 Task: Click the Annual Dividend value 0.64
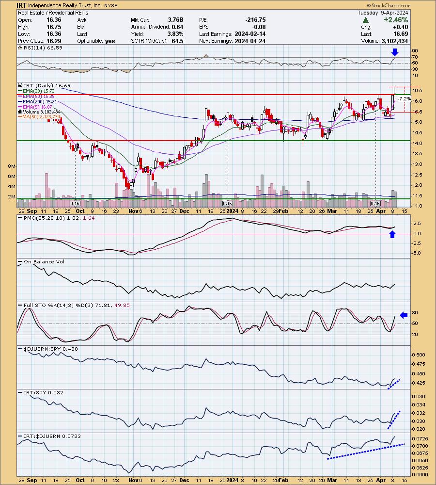pos(178,27)
